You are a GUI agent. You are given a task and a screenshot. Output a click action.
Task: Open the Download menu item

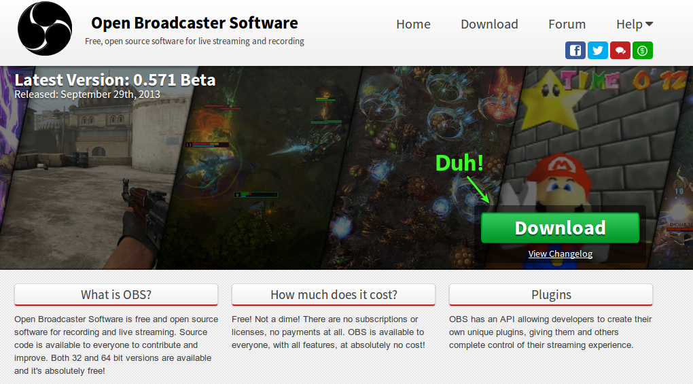tap(489, 24)
